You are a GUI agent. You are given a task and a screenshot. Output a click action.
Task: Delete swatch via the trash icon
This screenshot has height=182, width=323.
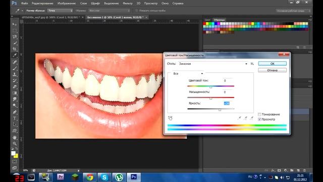pos(304,47)
